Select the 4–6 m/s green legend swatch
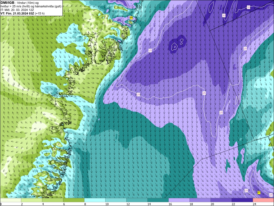 click(53, 200)
